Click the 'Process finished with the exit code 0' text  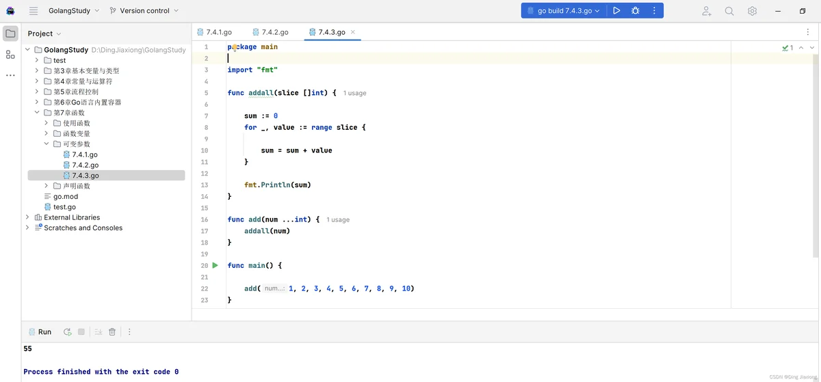(x=101, y=372)
